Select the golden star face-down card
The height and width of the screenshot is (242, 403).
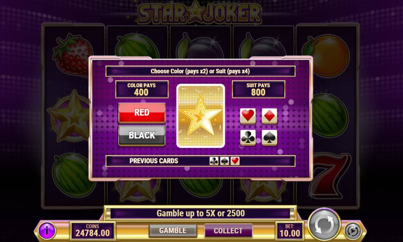200,116
